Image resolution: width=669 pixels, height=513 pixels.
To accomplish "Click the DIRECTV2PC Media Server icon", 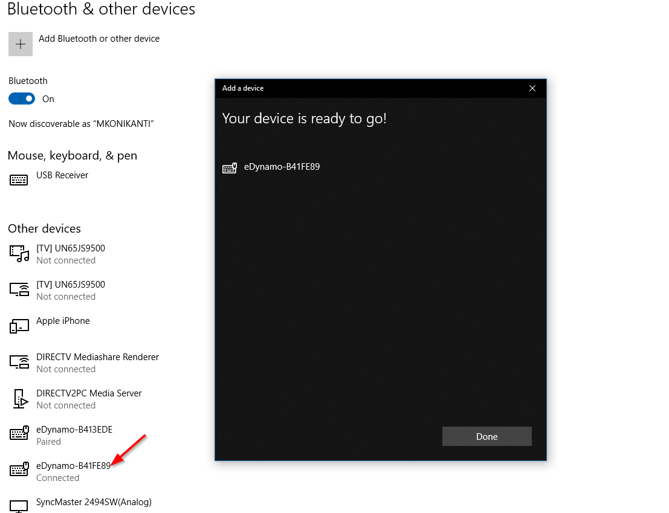I will point(19,399).
